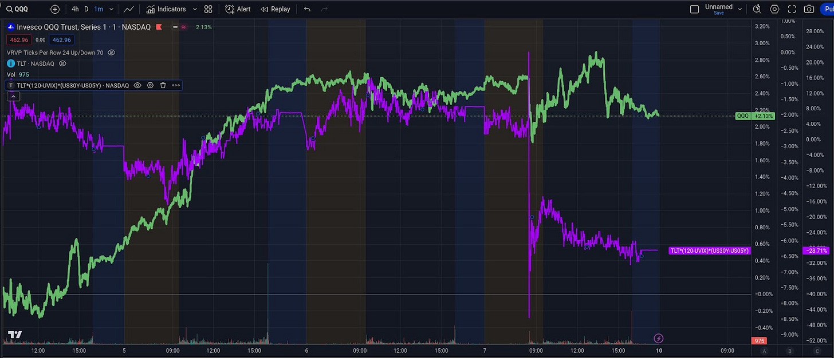Image resolution: width=834 pixels, height=358 pixels.
Task: Click the Unnamed layout name
Action: (x=718, y=7)
